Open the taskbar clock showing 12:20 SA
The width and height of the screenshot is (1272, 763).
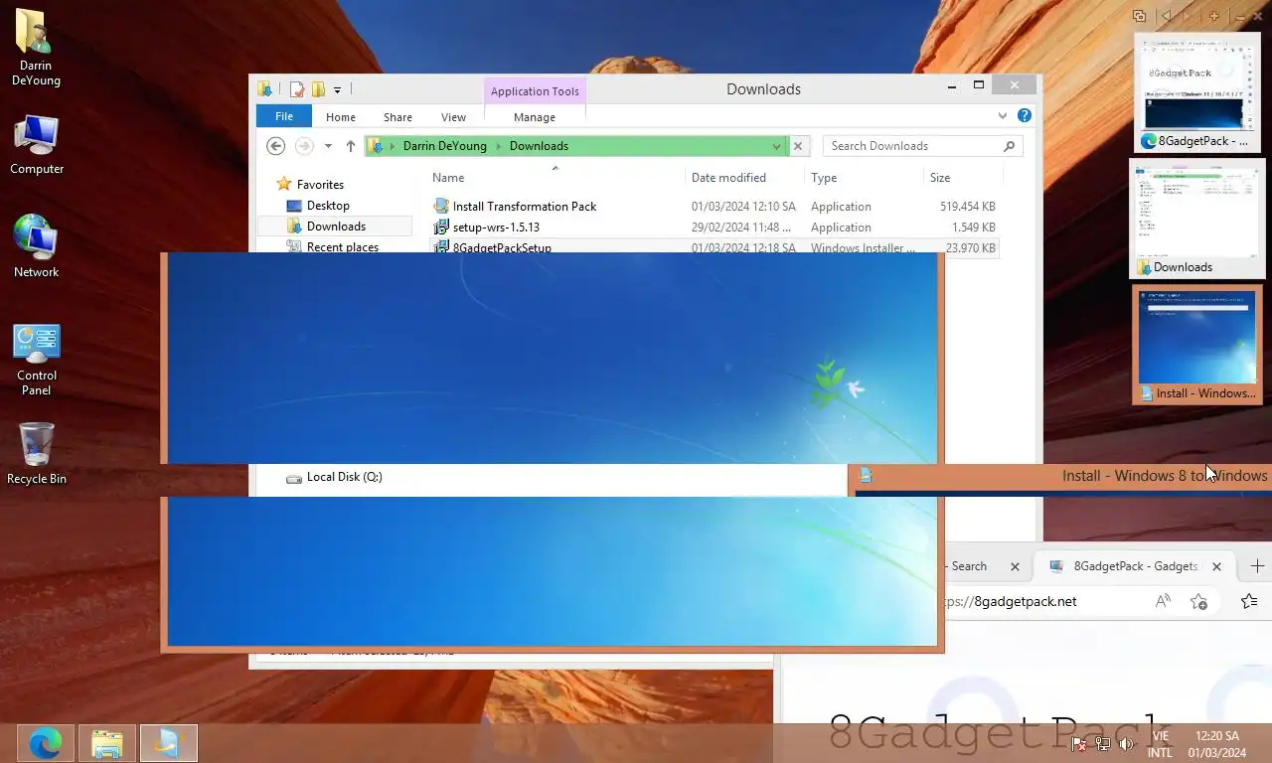click(x=1217, y=744)
